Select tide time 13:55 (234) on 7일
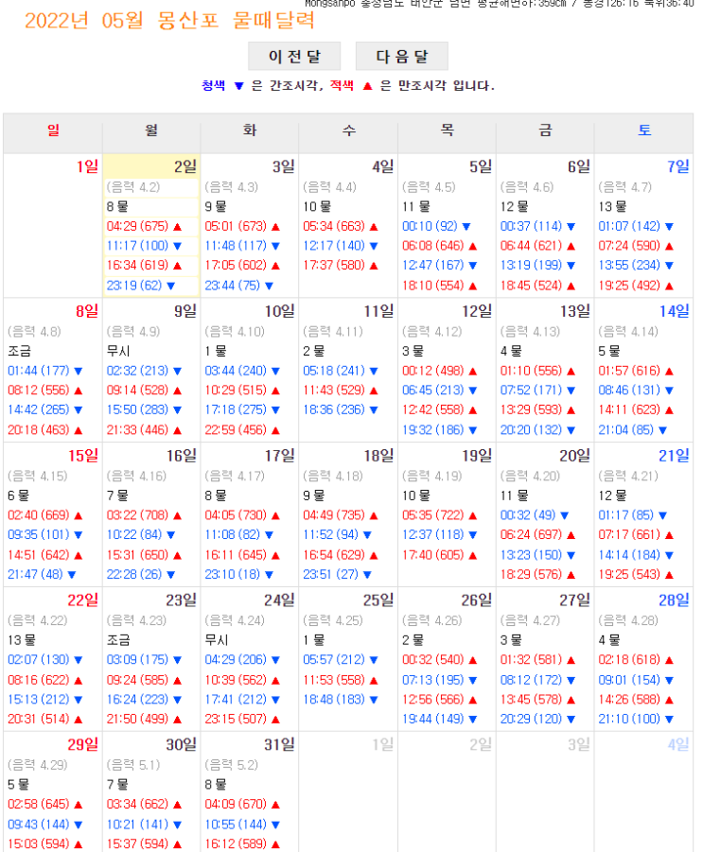This screenshot has height=852, width=703. 629,265
